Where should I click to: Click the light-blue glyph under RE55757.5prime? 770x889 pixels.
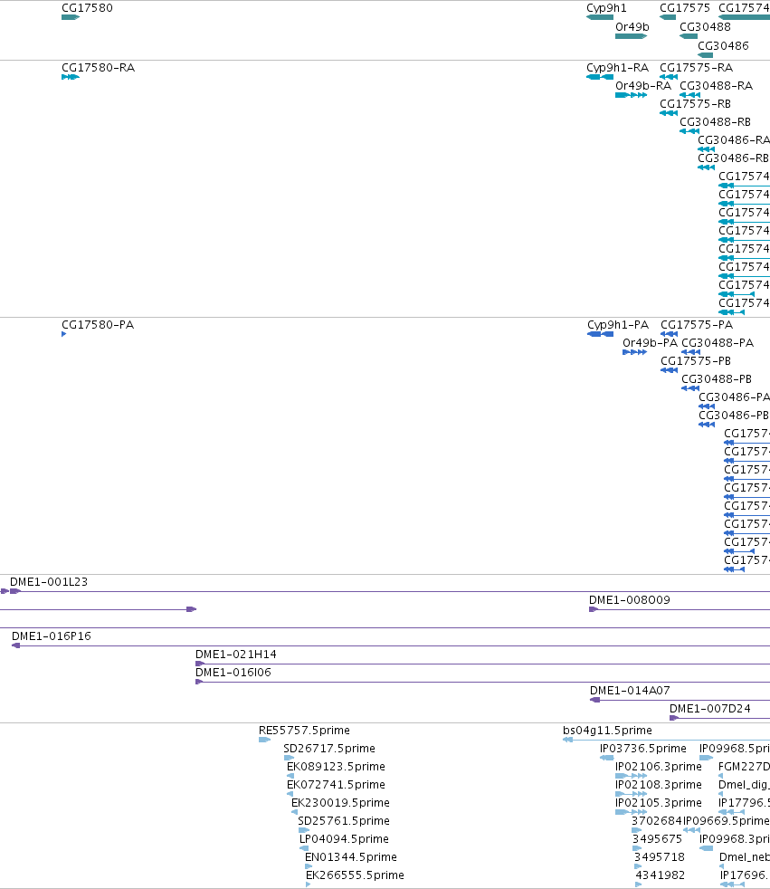tap(264, 740)
